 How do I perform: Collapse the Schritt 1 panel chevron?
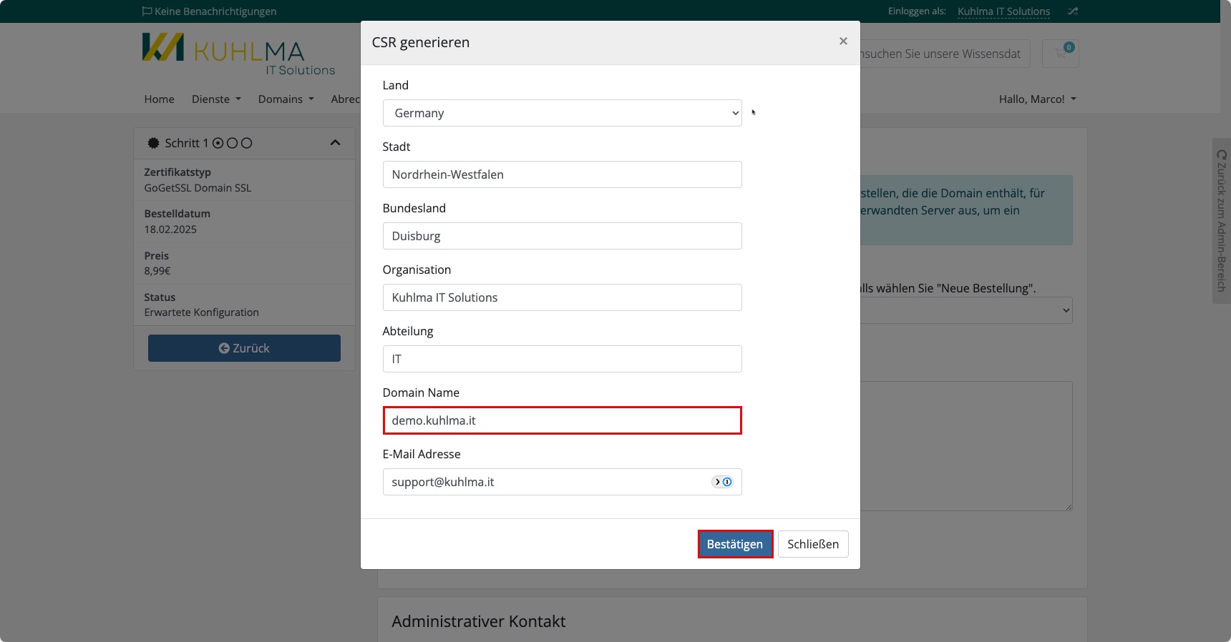pyautogui.click(x=335, y=143)
